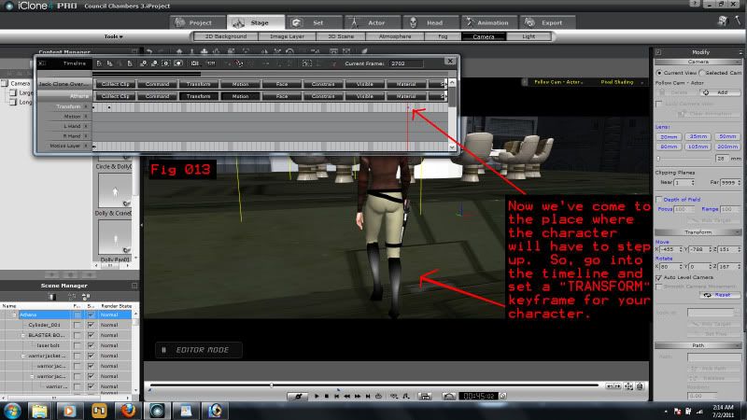This screenshot has height=420, width=747.
Task: Click the Pause icon beside EDITOR MODE
Action: pos(163,350)
